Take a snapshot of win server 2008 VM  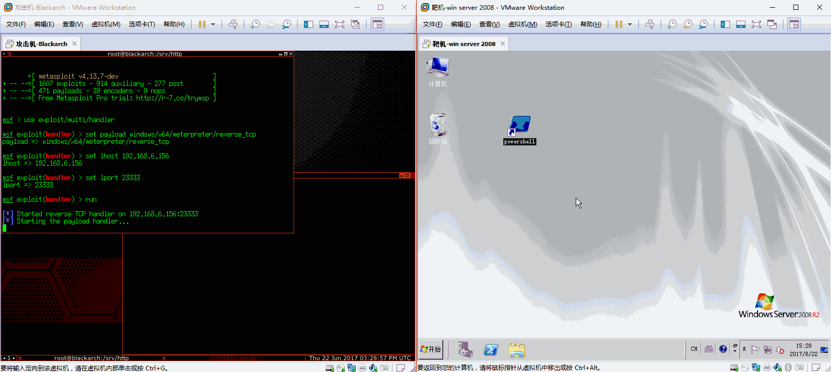coord(672,24)
